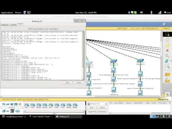Switch to the CLI tab
The height and width of the screenshot is (129, 172).
(x=20, y=25)
